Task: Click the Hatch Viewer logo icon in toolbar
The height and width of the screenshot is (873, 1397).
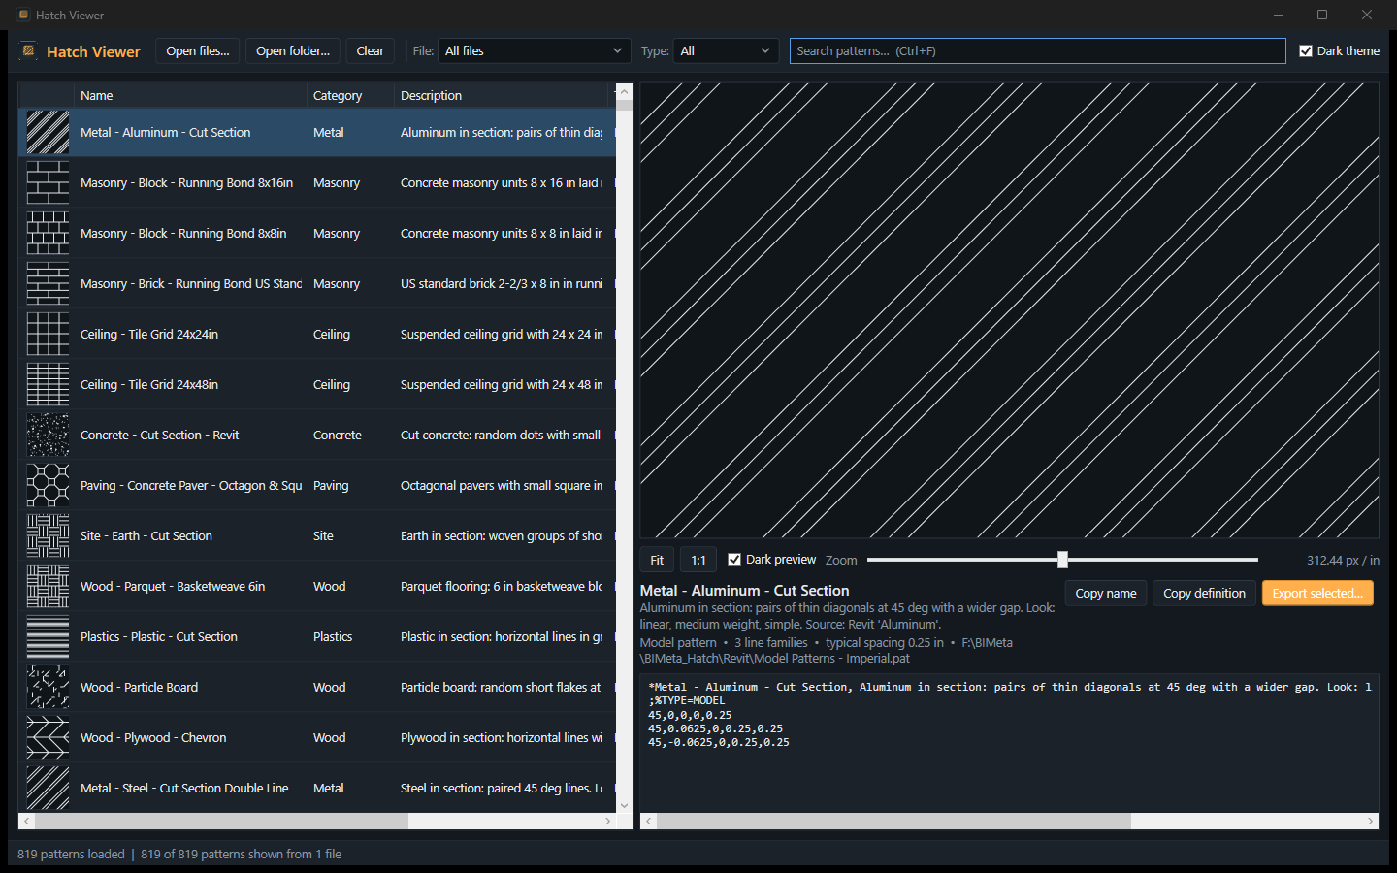Action: pos(29,50)
